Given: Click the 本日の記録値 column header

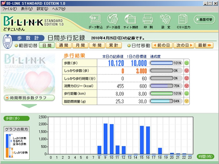Looking at the screenshot, I should 113,57.
